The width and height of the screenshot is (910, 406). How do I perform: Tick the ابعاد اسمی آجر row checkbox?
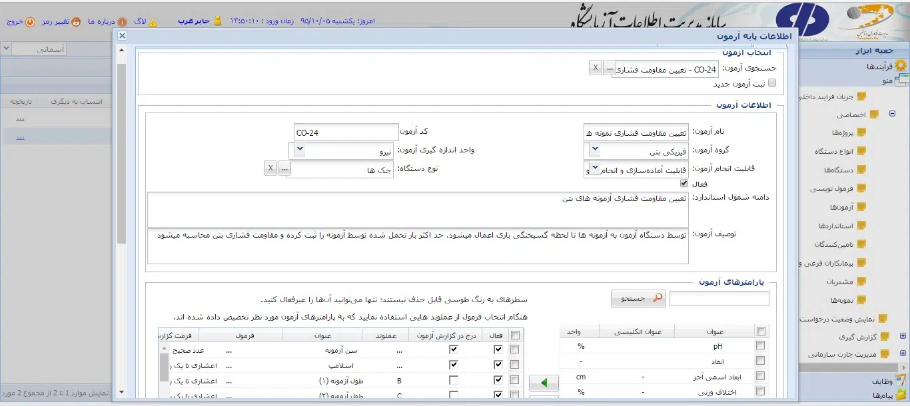point(761,377)
